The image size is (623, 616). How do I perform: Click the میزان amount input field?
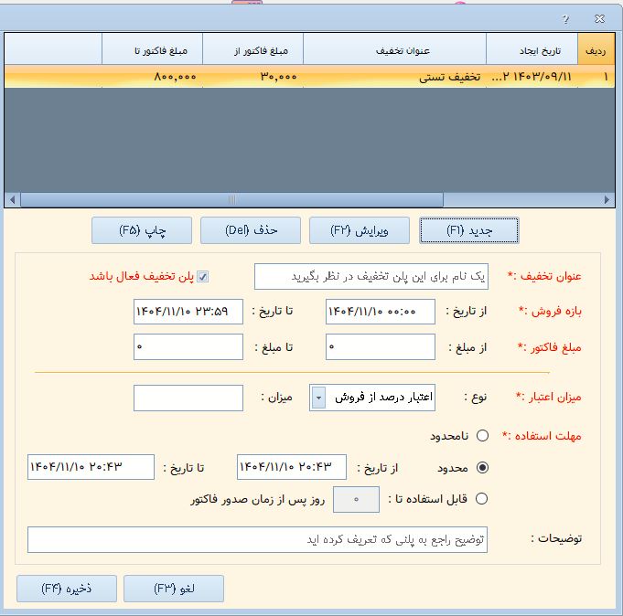188,398
